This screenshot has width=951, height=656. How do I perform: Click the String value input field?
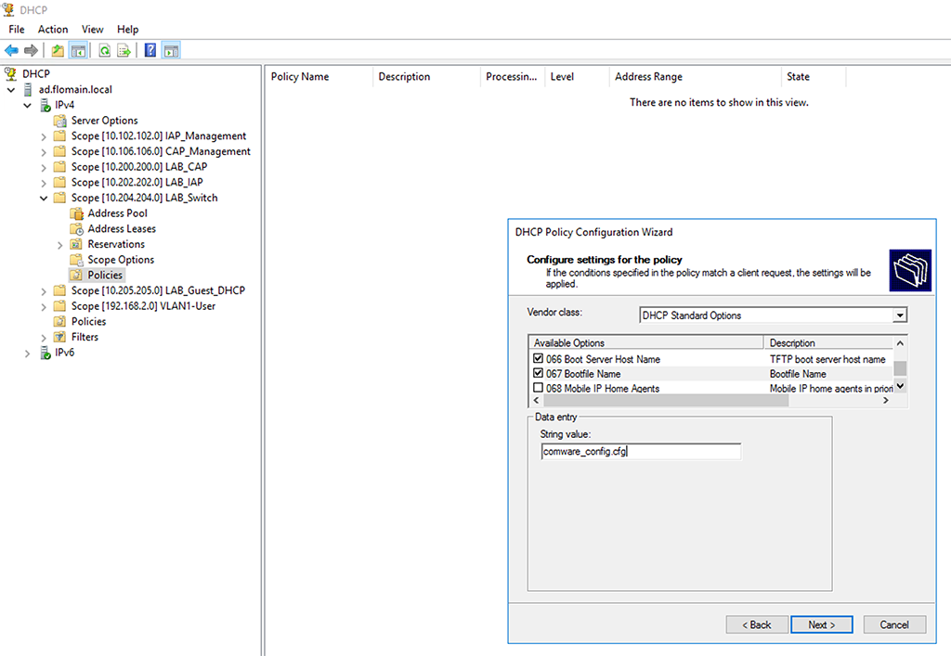641,451
